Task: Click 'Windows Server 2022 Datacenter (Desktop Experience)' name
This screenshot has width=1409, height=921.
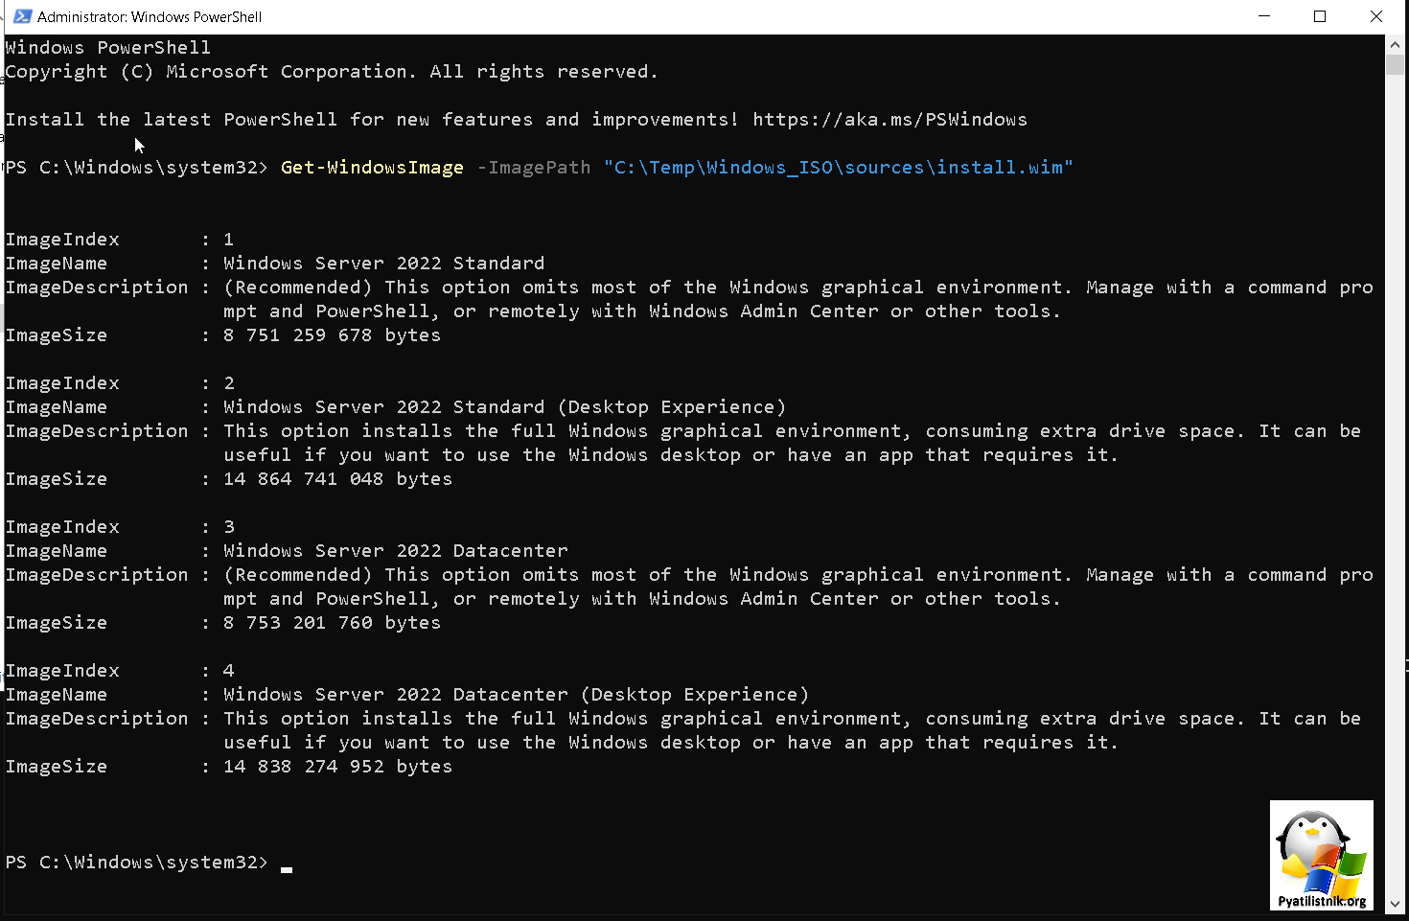Action: coord(516,695)
